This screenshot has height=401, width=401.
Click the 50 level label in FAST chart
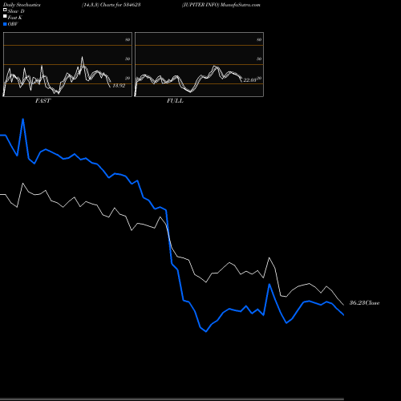pyautogui.click(x=128, y=59)
